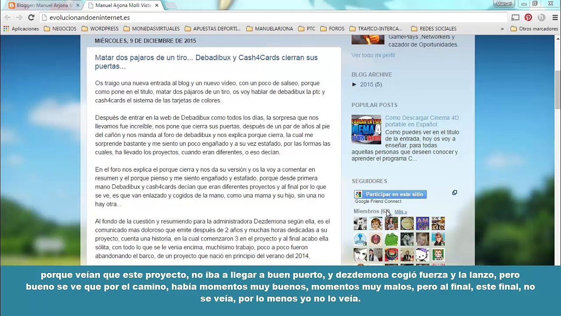Image resolution: width=561 pixels, height=316 pixels.
Task: Click the Google Cast icon in the toolbar
Action: coord(515,18)
